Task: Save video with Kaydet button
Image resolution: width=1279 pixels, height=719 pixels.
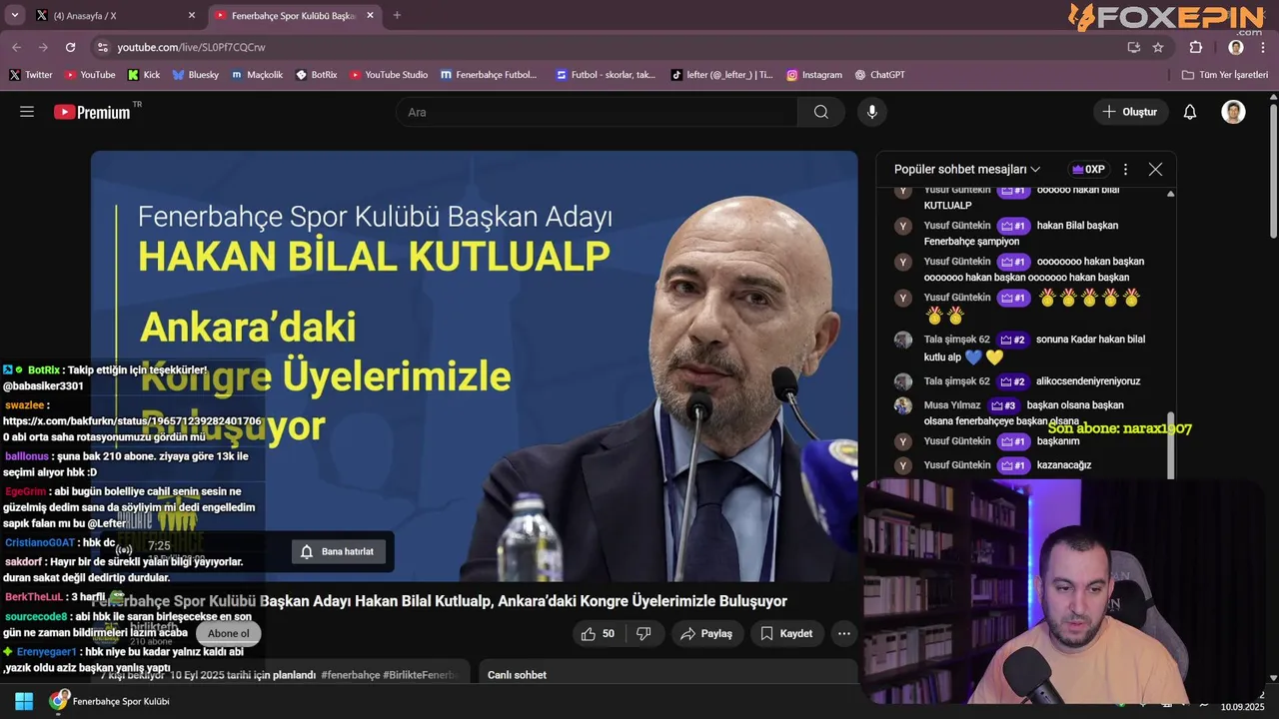Action: (786, 633)
